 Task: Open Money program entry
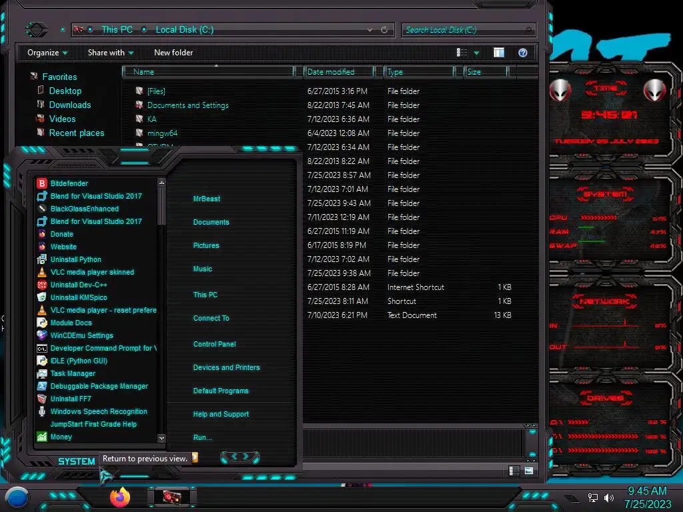(61, 437)
